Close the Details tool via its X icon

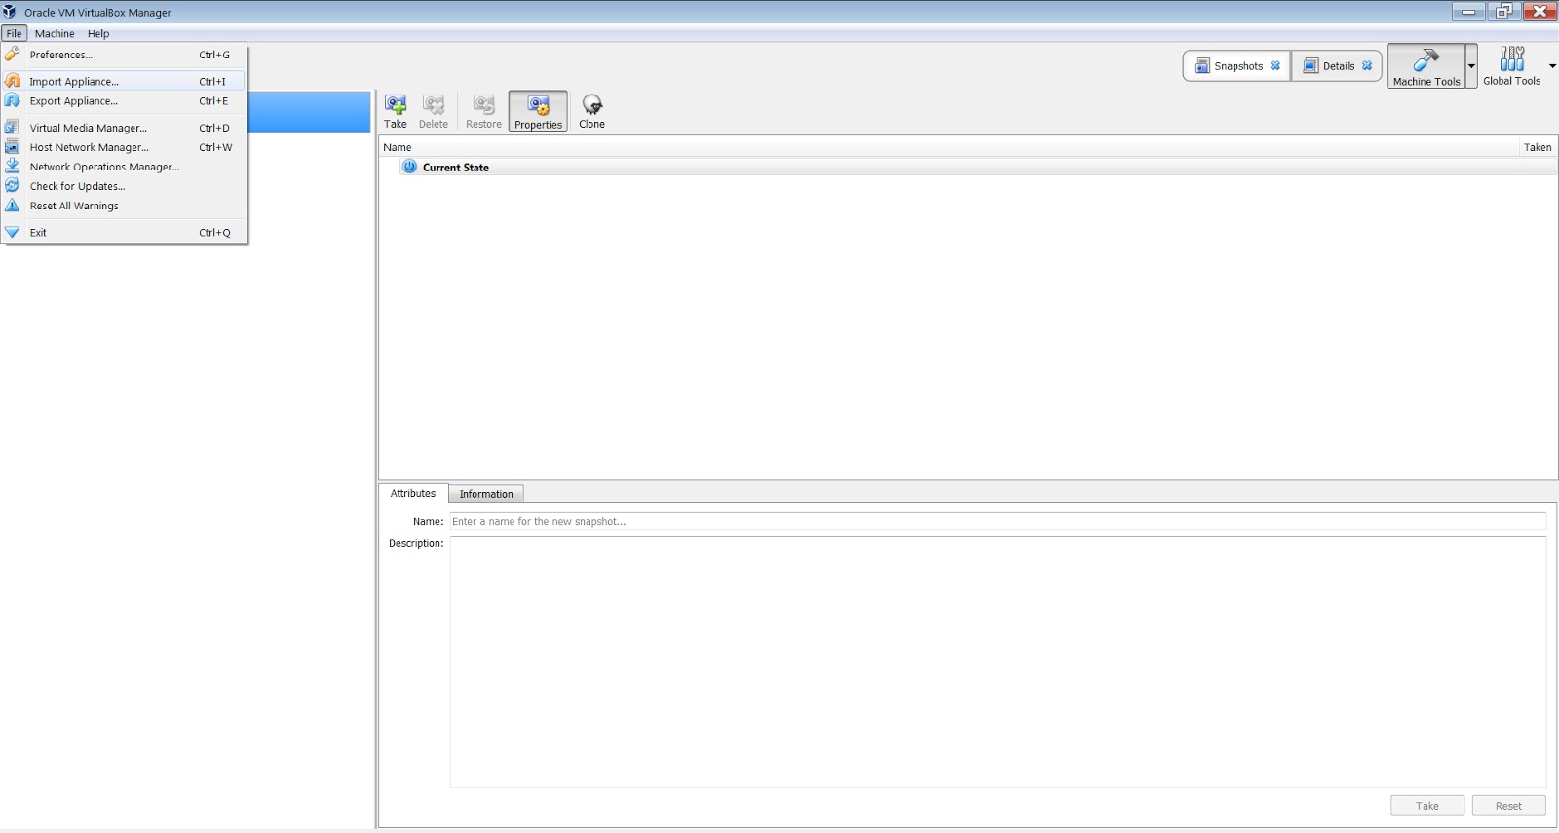tap(1367, 66)
